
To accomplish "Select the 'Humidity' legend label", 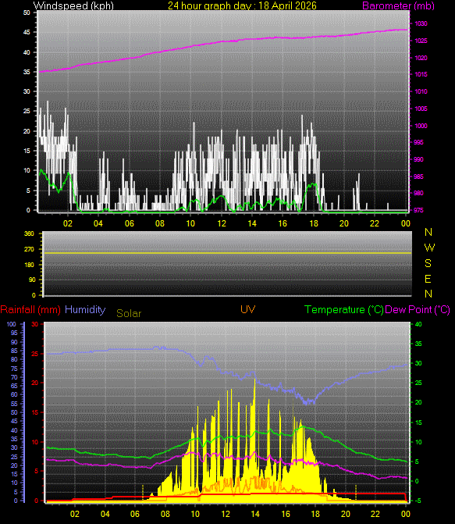I will [x=85, y=310].
